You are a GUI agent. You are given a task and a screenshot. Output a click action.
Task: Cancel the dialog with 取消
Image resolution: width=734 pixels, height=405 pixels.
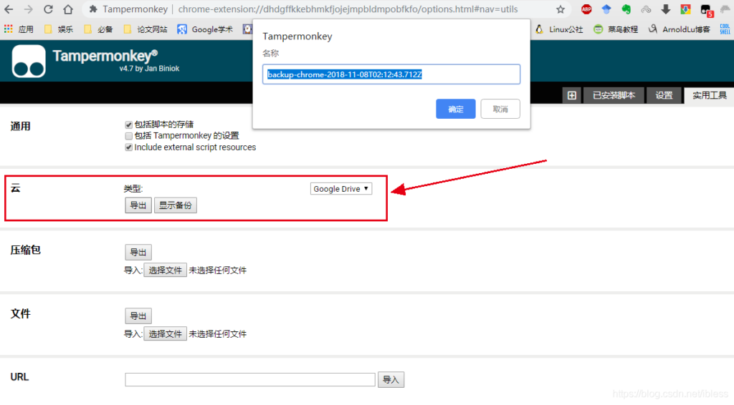(x=500, y=109)
